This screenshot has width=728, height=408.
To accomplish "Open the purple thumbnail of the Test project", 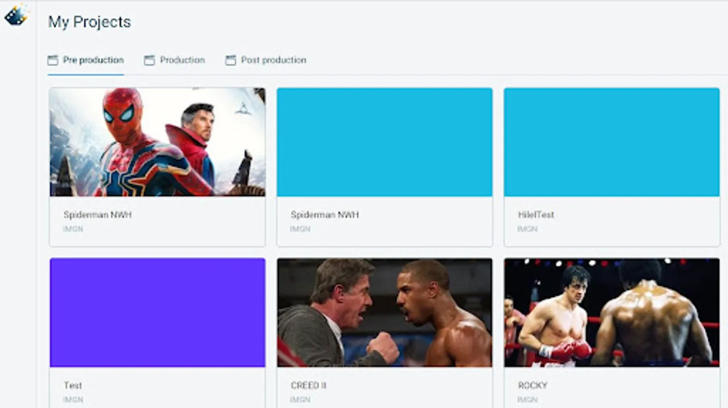I will [157, 312].
